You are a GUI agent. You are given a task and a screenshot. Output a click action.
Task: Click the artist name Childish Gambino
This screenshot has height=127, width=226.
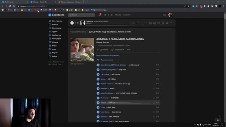(x=107, y=84)
